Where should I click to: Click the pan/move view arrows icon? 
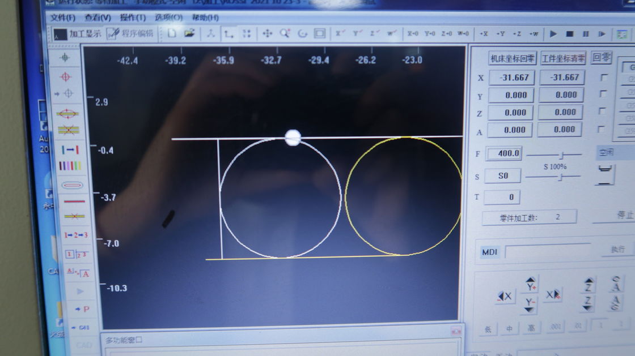pyautogui.click(x=267, y=33)
